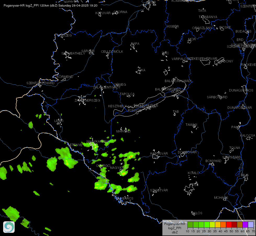Click the DOMBÓVÁR city label
Image resolution: width=256 pixels, height=236 pixels.
coord(187,152)
